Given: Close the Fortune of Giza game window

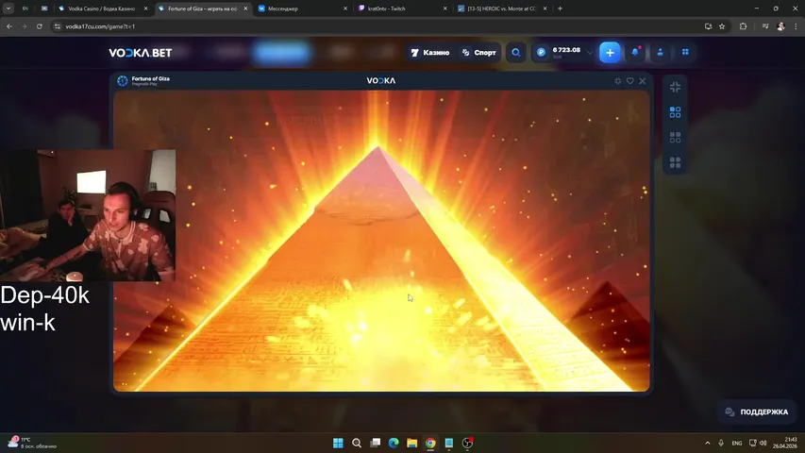Looking at the screenshot, I should (643, 80).
